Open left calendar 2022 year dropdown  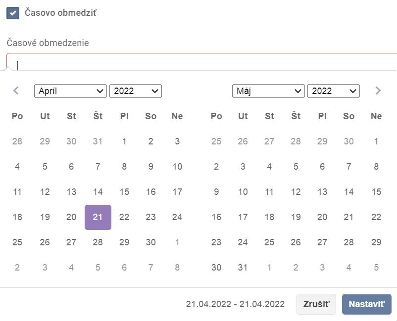coord(136,91)
